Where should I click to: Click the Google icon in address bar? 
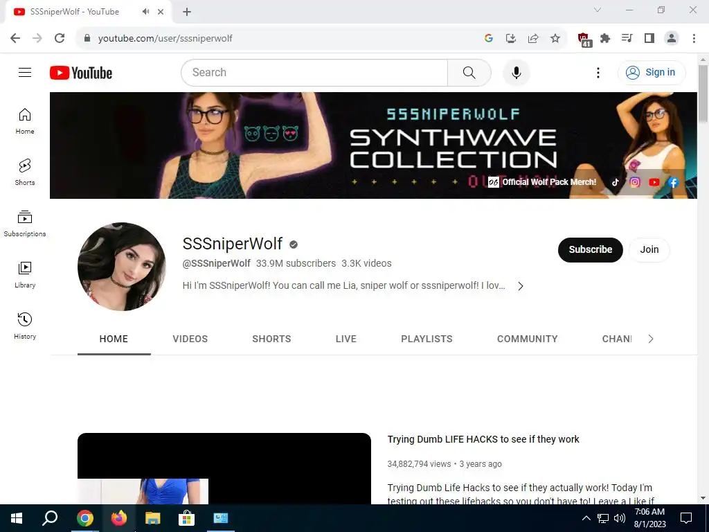[x=488, y=38]
